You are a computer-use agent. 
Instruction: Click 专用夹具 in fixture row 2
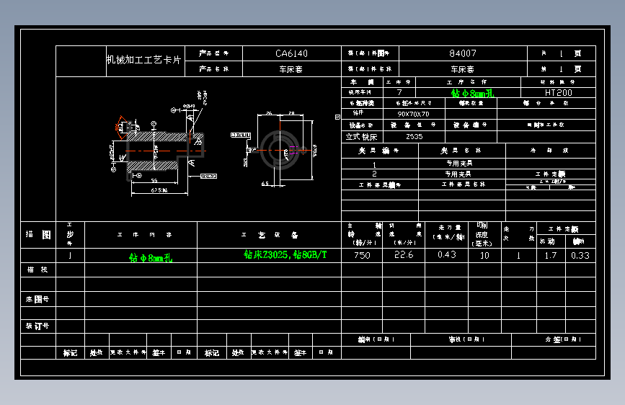coord(458,174)
